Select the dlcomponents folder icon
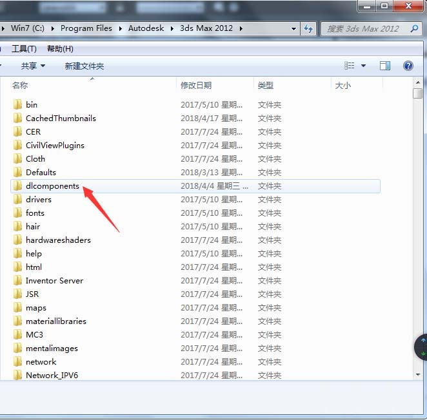427x420 pixels. pyautogui.click(x=17, y=186)
